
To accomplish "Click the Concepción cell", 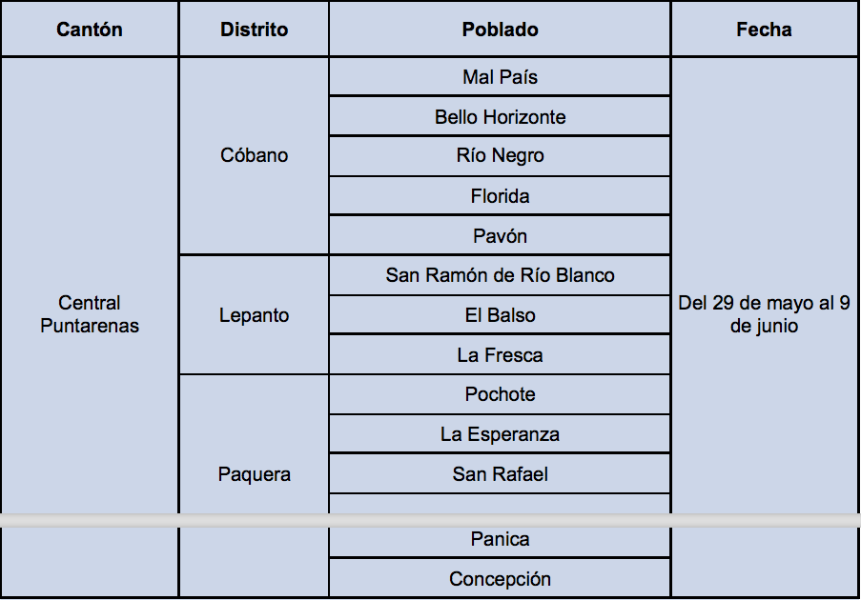I will pyautogui.click(x=500, y=577).
